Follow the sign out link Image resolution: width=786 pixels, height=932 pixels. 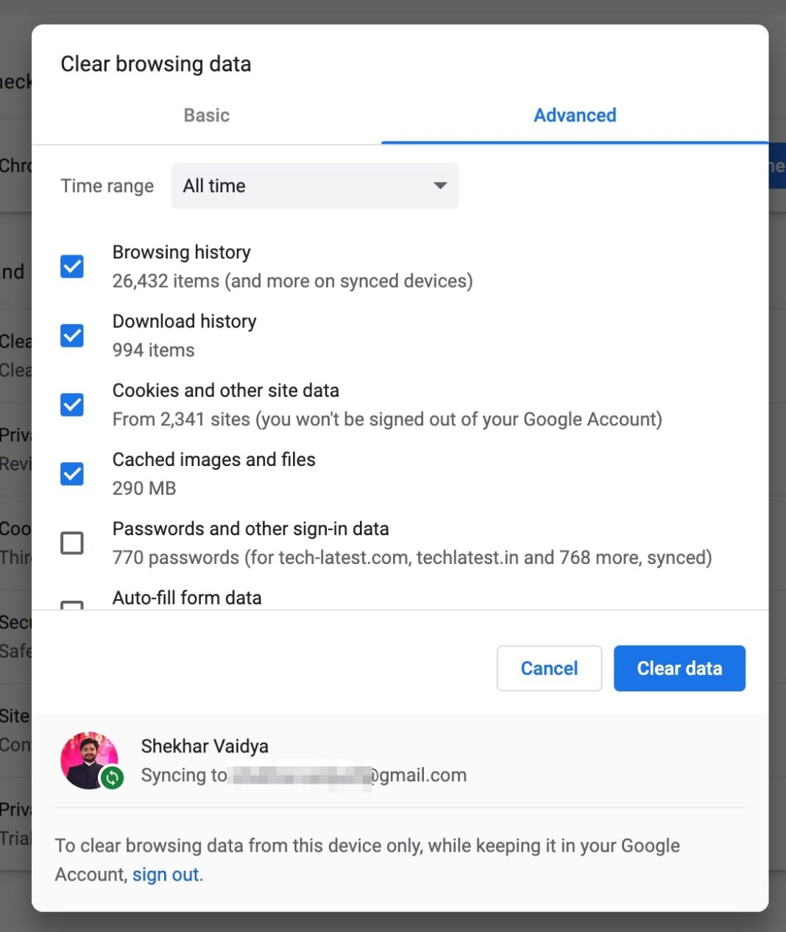tap(166, 875)
